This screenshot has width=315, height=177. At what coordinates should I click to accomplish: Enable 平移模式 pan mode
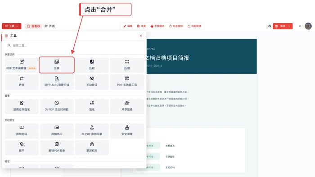point(157,26)
